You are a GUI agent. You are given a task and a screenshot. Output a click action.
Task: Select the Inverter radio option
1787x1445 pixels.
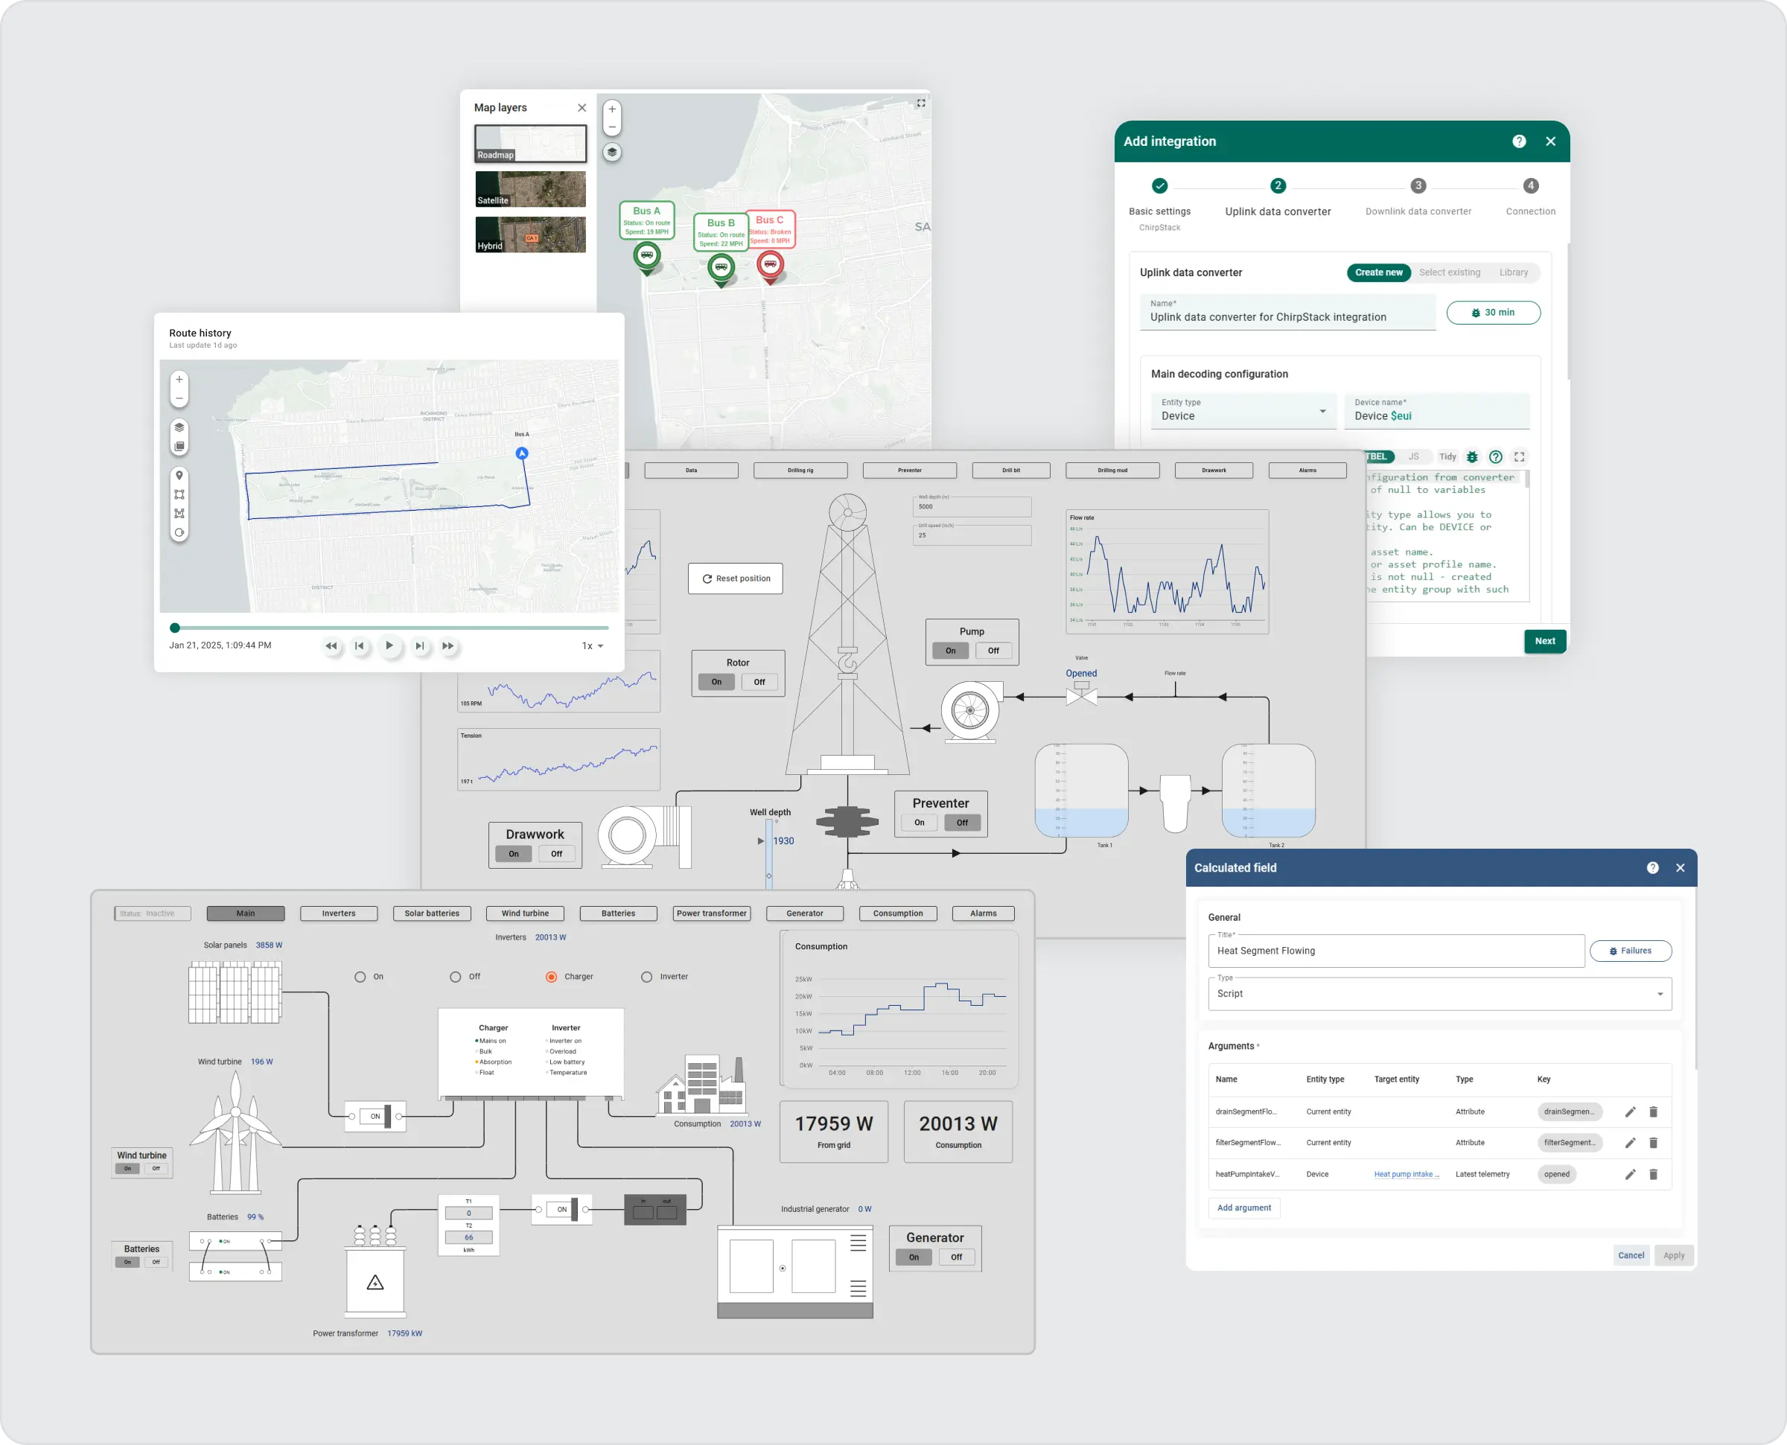pos(647,977)
